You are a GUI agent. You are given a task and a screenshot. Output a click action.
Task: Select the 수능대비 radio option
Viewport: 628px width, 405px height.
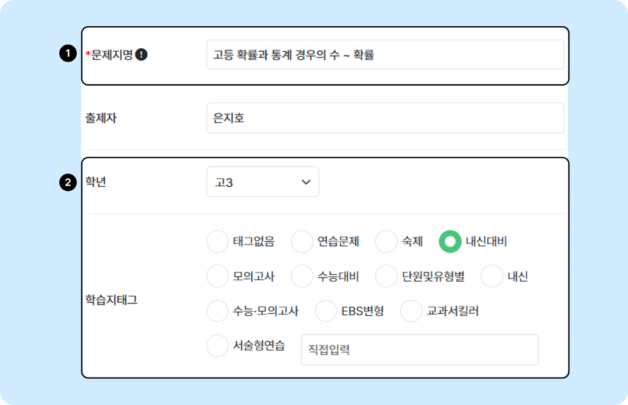pos(302,276)
